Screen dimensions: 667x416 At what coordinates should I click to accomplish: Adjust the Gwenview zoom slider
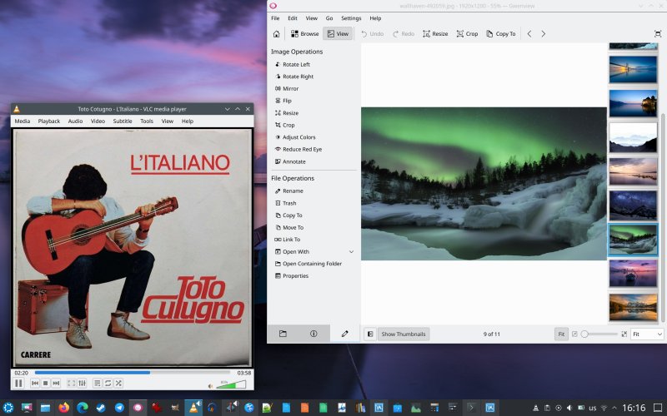pos(599,334)
